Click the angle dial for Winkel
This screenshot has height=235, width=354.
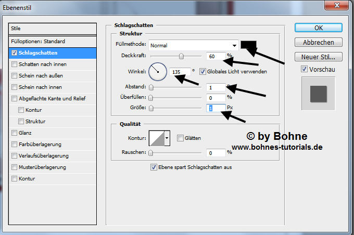(157, 71)
